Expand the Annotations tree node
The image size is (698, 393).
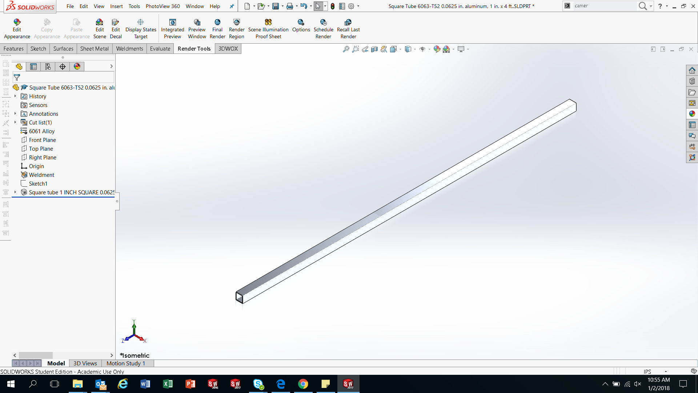click(15, 114)
